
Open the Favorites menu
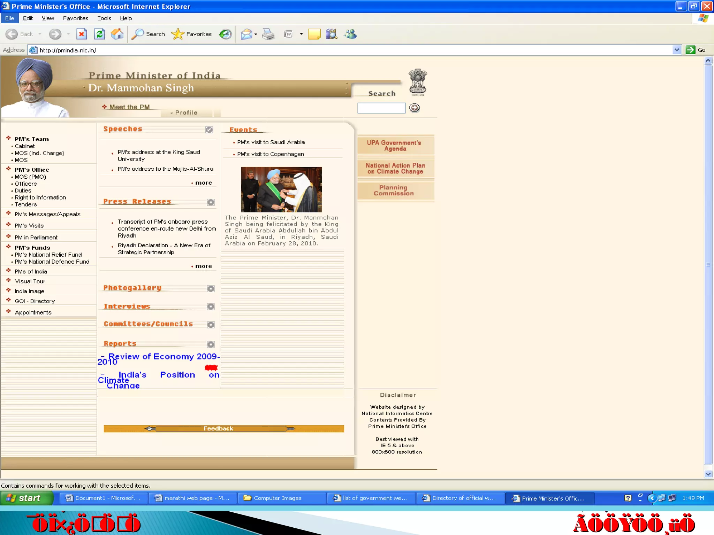[75, 18]
